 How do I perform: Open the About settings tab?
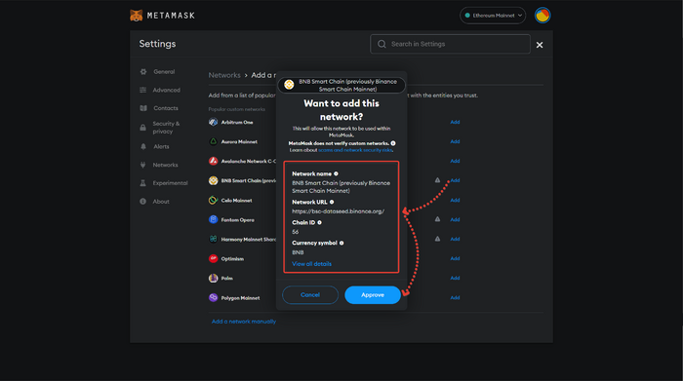click(x=161, y=202)
